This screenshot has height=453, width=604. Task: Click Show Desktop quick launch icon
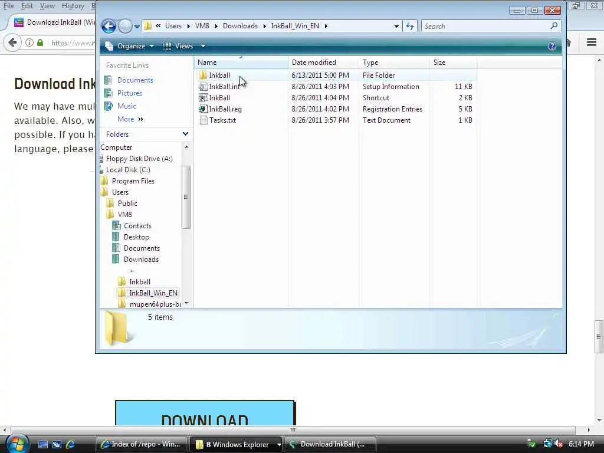(43, 445)
